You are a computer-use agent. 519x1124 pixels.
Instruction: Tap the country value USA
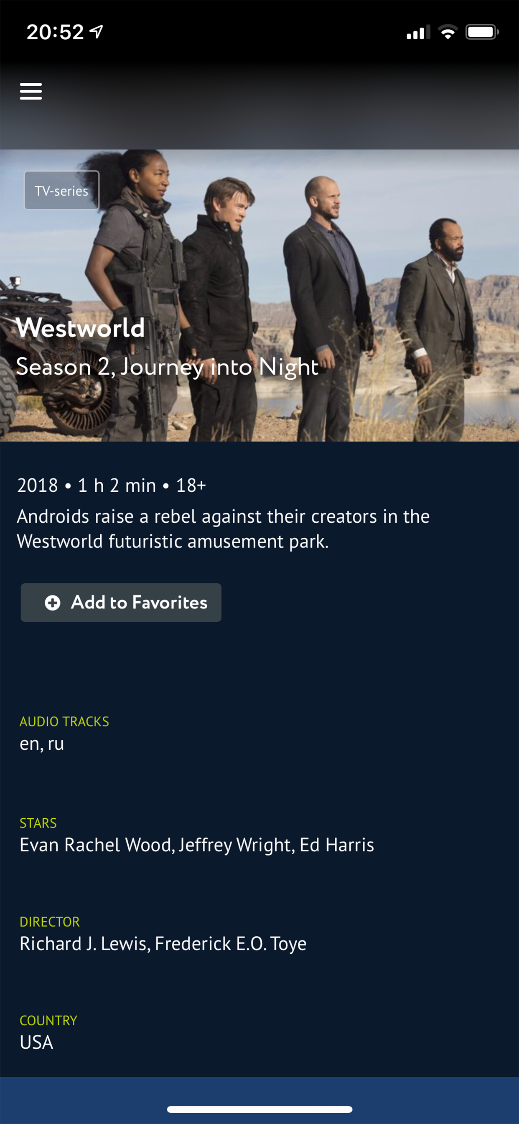pos(37,1042)
